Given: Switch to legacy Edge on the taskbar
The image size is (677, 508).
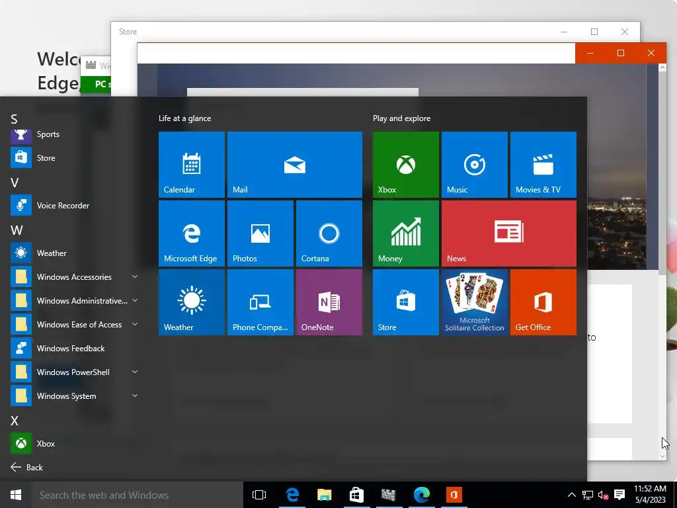Looking at the screenshot, I should (292, 495).
